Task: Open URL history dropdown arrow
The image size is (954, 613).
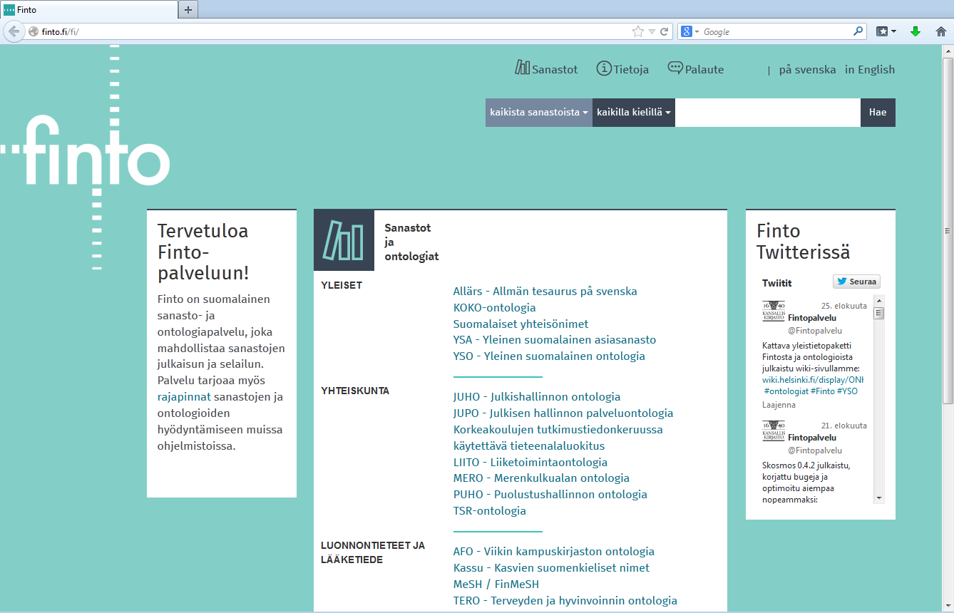Action: pyautogui.click(x=652, y=31)
